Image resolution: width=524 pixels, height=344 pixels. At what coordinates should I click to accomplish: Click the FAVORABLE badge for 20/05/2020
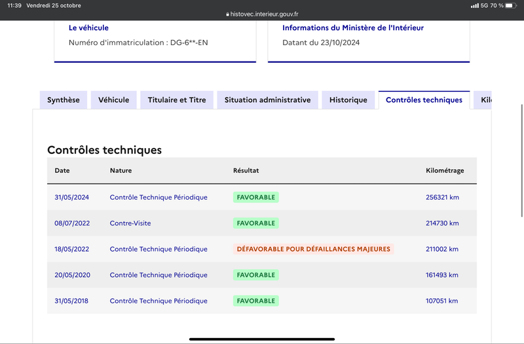pos(256,275)
